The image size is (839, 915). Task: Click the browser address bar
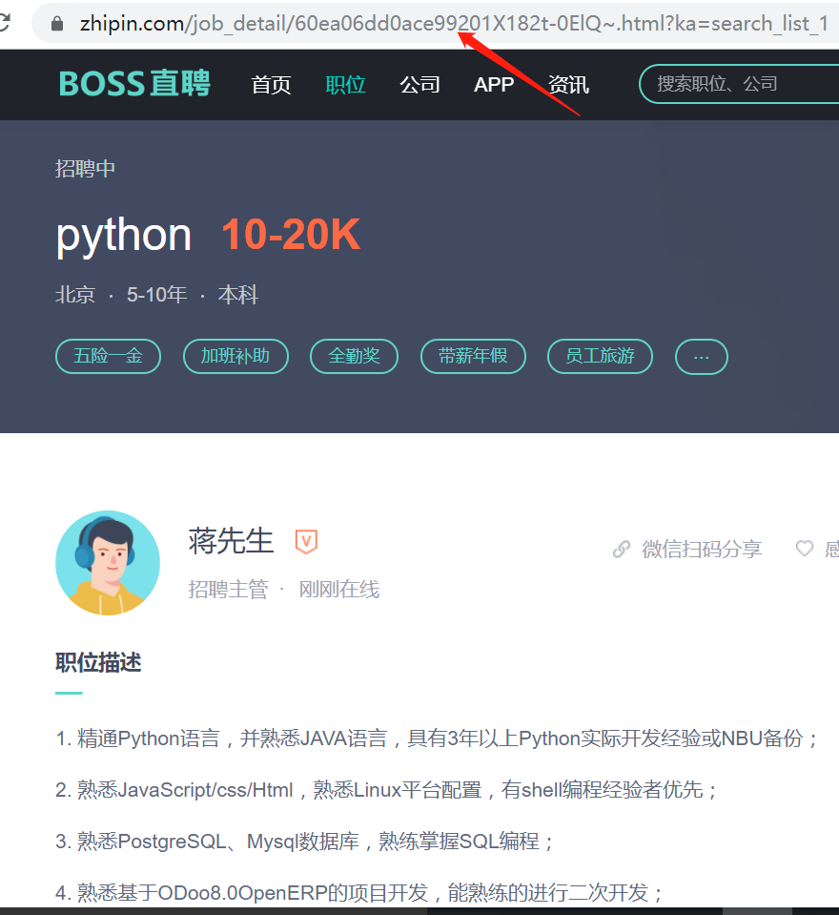381,24
